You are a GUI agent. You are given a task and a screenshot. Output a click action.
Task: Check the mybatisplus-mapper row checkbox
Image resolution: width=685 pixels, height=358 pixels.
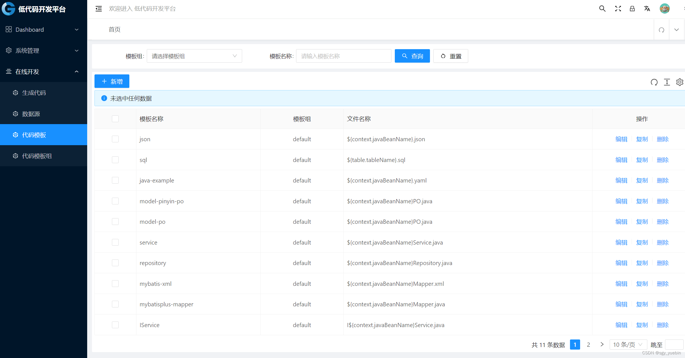tap(115, 304)
